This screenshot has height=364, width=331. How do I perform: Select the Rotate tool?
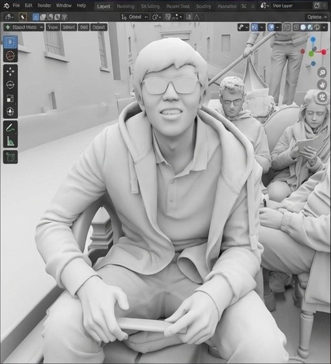point(10,85)
